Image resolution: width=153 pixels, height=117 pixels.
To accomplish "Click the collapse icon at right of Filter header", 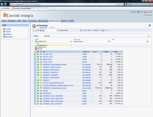I will pos(149,36).
